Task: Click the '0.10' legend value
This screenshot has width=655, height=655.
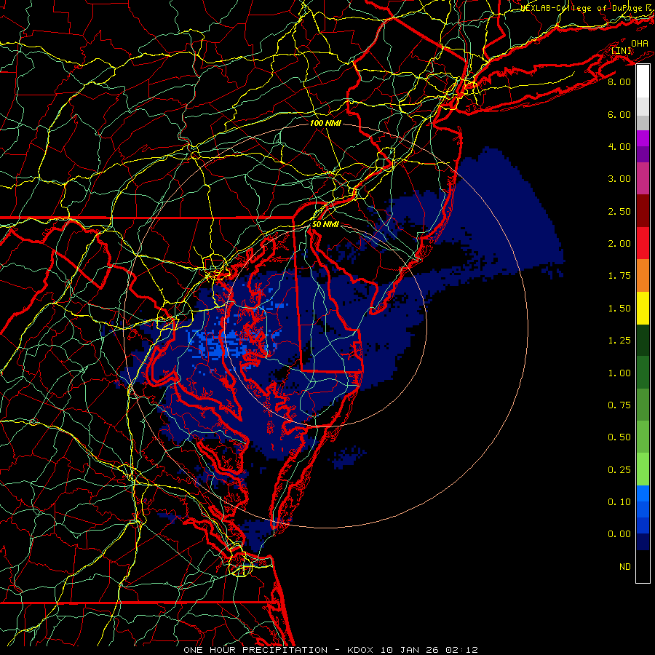Action: (619, 502)
